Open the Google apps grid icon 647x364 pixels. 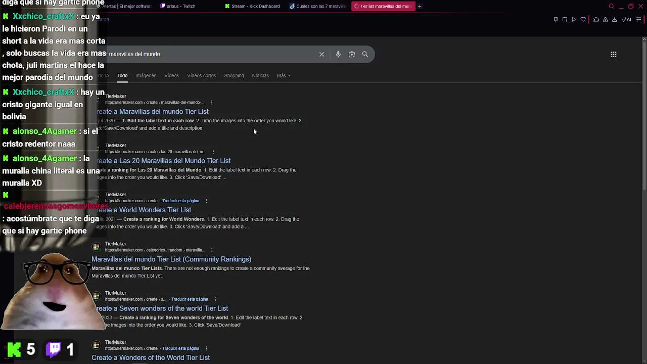coord(614,54)
